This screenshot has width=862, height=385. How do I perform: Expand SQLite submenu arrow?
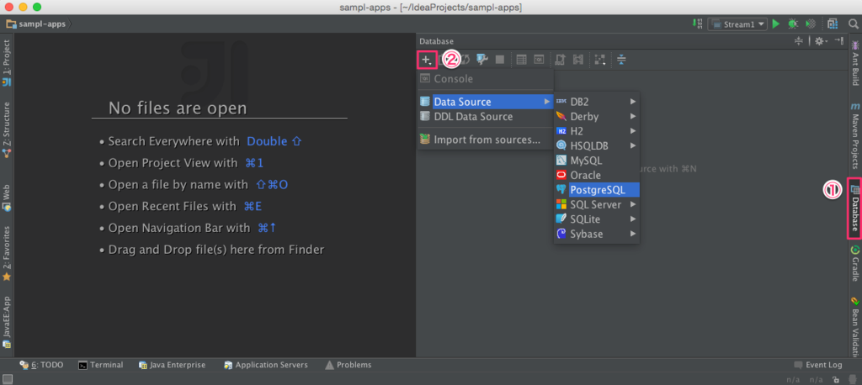click(633, 219)
